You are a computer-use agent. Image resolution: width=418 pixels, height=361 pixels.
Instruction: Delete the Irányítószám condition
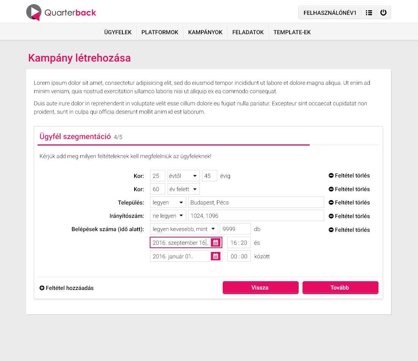coord(349,216)
